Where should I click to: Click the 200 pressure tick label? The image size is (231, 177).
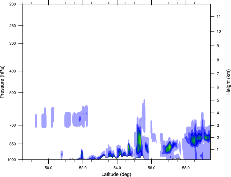[x=13, y=4]
